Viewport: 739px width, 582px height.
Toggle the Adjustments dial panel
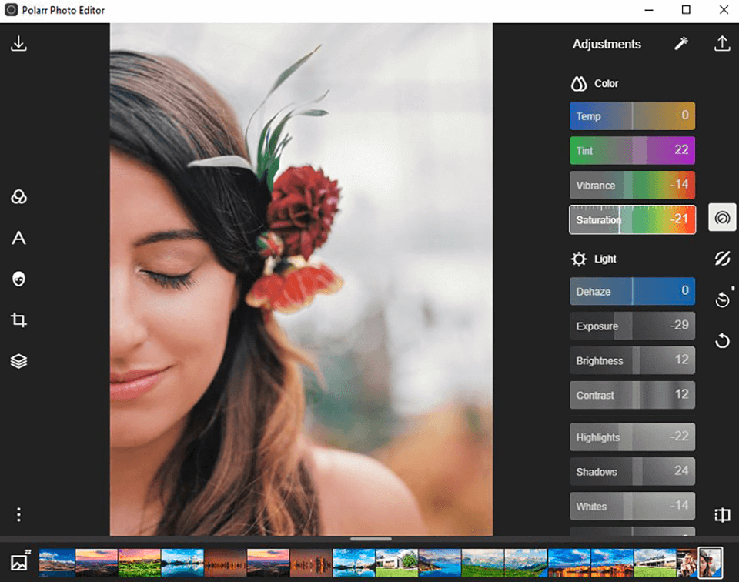coord(722,217)
